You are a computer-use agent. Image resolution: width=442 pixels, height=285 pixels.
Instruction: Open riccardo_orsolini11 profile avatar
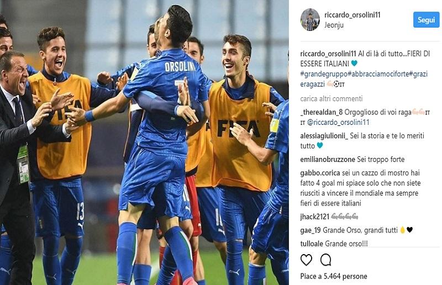[x=310, y=19]
